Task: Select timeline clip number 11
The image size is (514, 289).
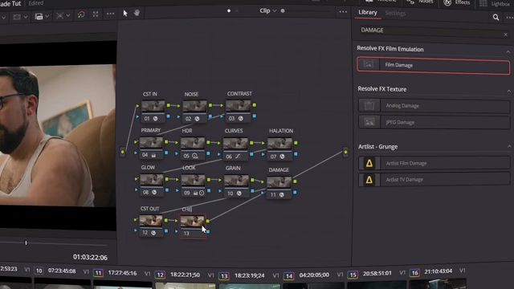Action: point(98,273)
